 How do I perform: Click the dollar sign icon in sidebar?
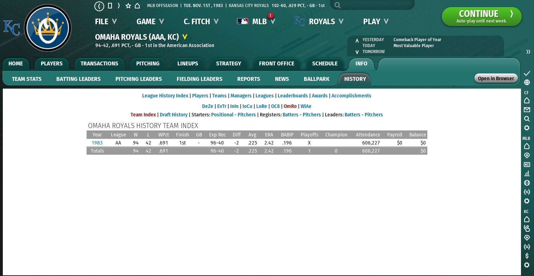(527, 256)
